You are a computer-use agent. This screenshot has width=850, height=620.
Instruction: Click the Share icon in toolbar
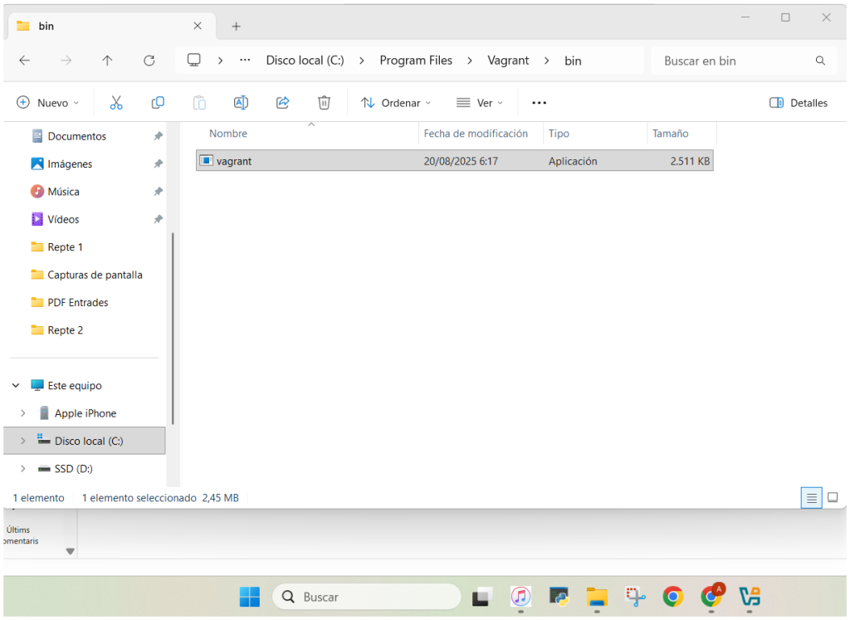tap(282, 103)
